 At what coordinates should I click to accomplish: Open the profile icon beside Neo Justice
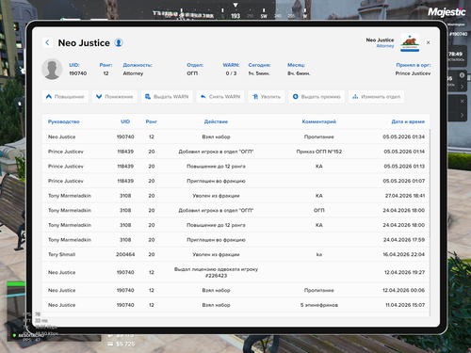[x=119, y=42]
